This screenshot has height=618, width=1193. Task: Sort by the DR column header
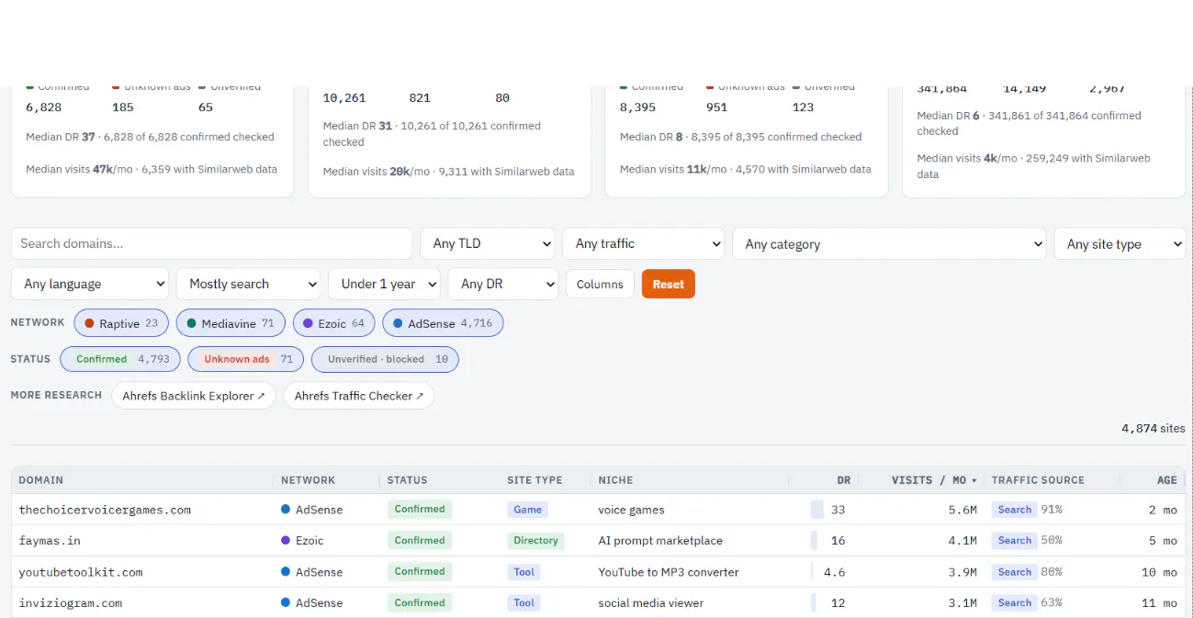pos(844,480)
